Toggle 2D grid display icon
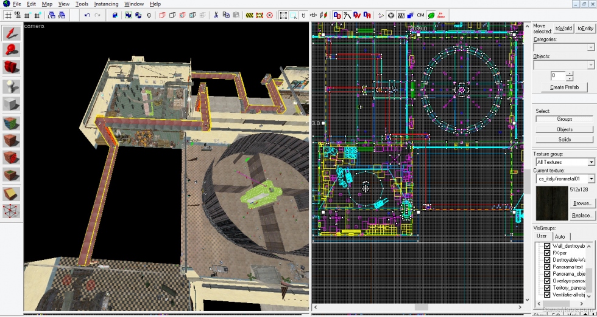The width and height of the screenshot is (597, 317). tap(7, 15)
